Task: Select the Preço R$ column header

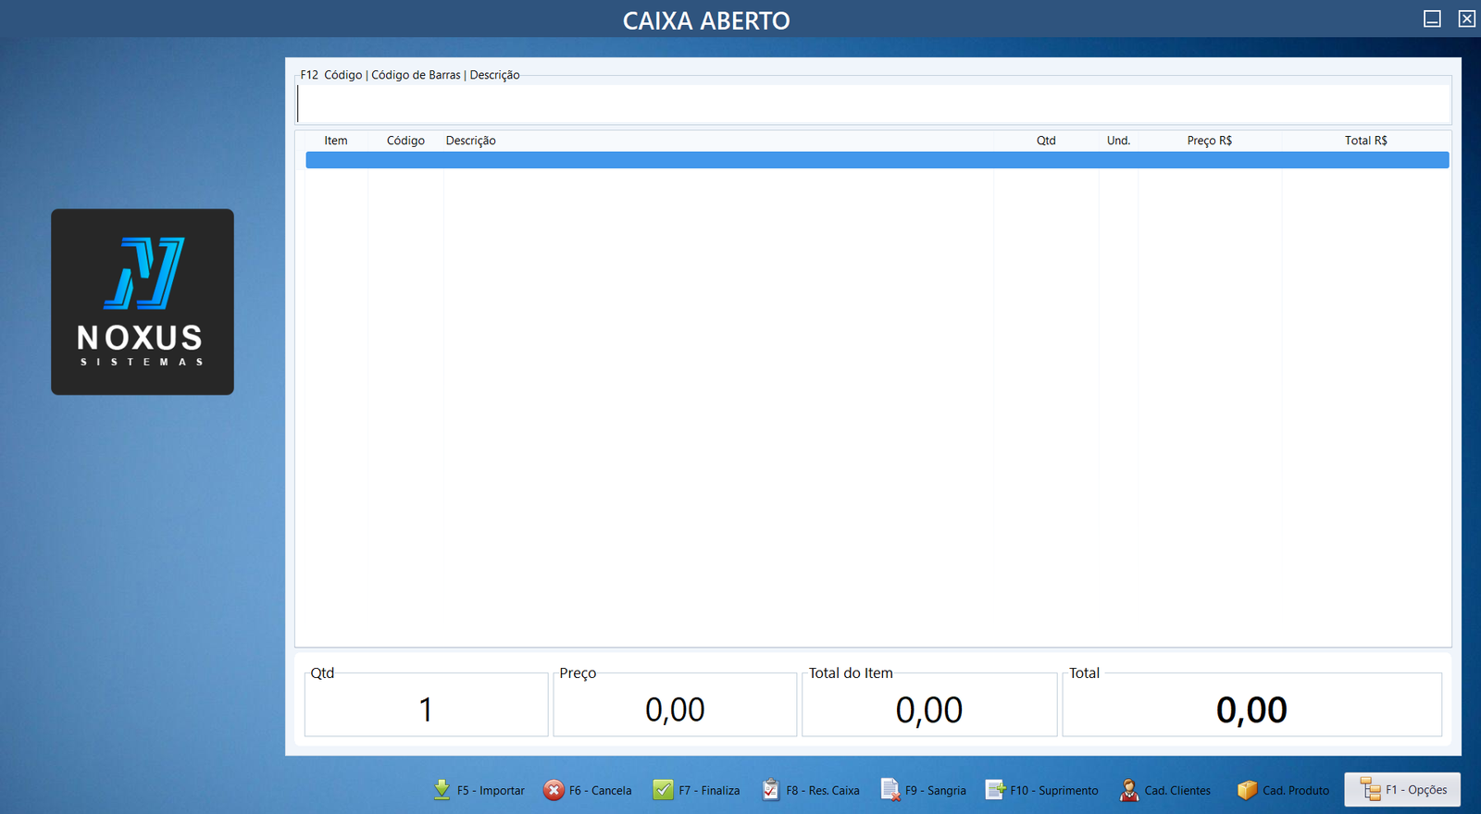Action: [1209, 141]
